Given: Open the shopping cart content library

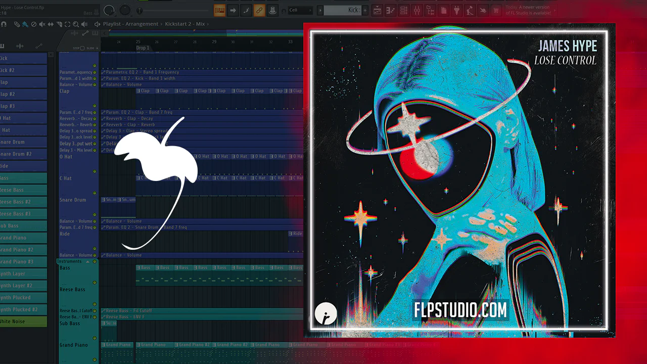Looking at the screenshot, I should pos(496,10).
